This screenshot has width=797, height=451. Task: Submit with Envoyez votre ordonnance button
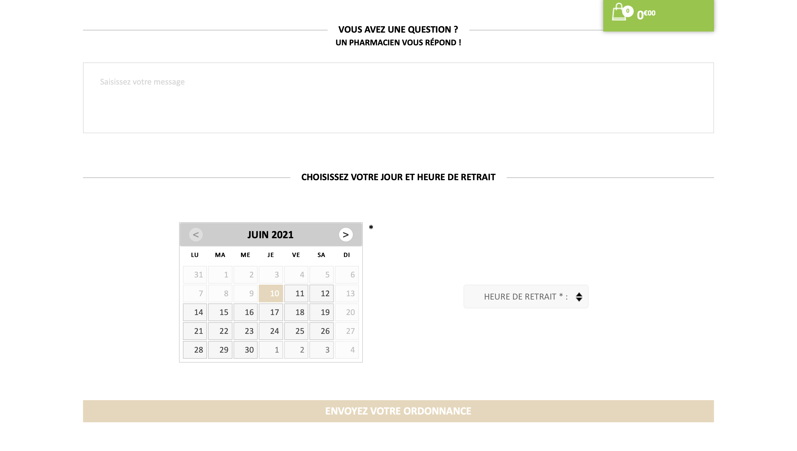[398, 411]
